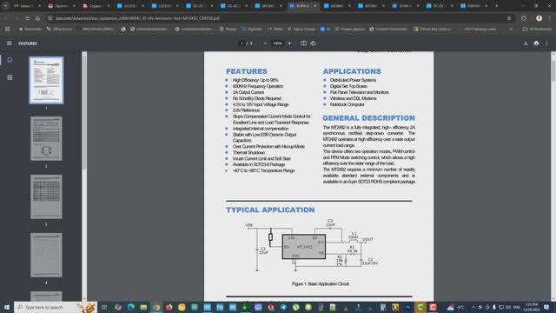Open page 2 thumbnail
Screen dimensions: 556x313
(x=46, y=138)
